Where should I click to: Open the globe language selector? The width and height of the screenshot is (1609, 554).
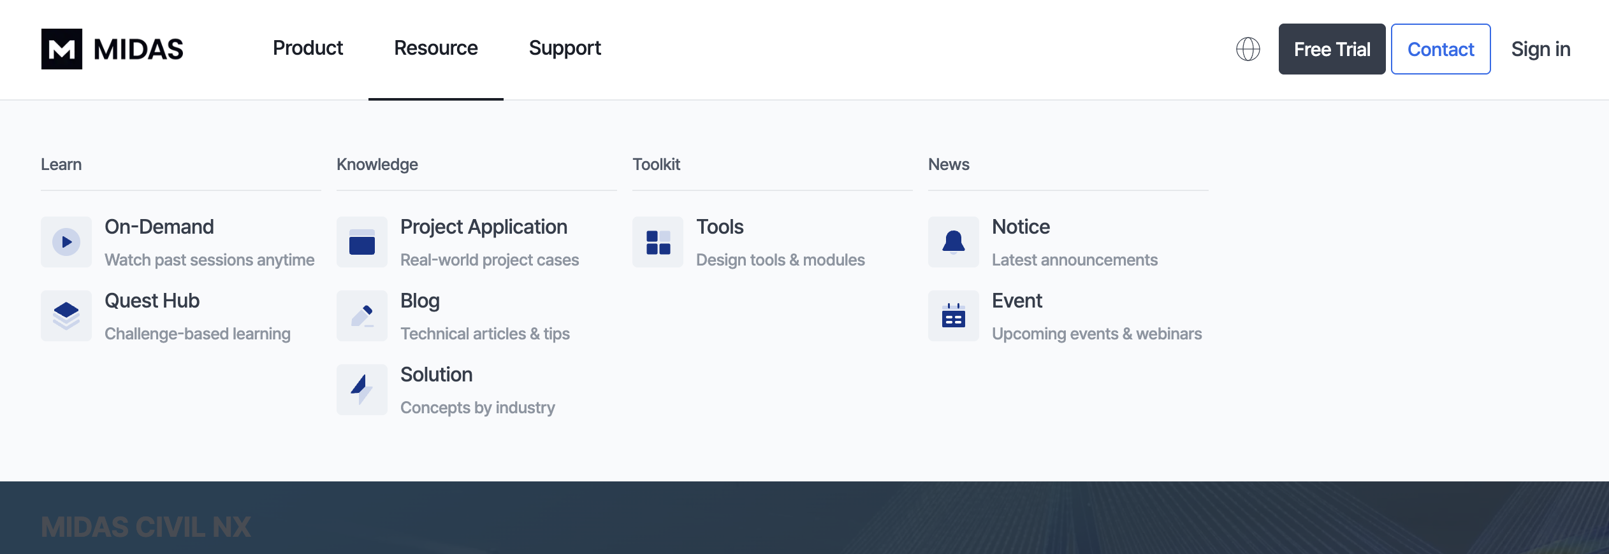click(1248, 49)
